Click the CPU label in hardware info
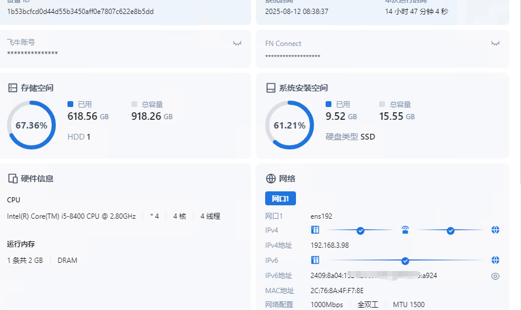521x310 pixels. (x=13, y=200)
